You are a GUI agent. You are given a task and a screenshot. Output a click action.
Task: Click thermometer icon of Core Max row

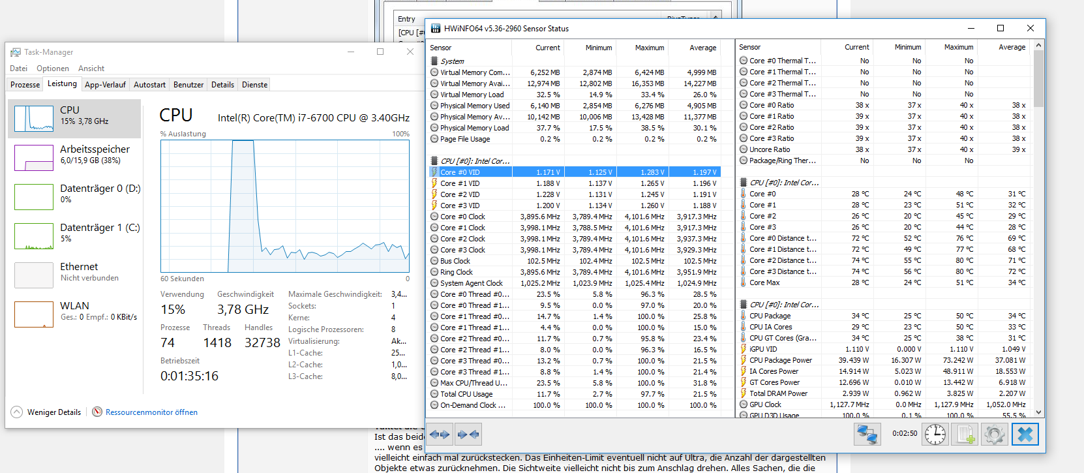click(x=744, y=282)
